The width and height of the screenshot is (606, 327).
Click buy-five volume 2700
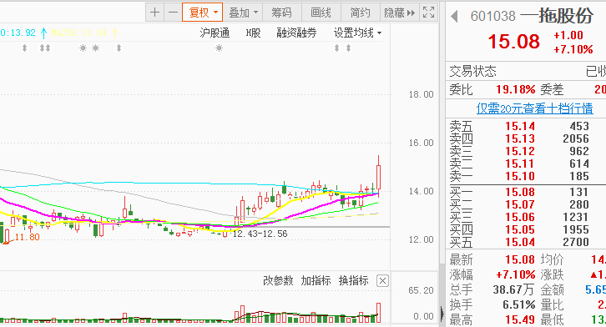575,242
